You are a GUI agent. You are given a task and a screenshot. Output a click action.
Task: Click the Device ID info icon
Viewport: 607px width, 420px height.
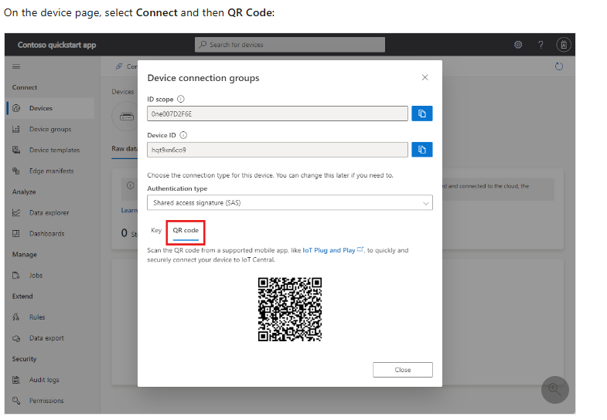tap(183, 135)
